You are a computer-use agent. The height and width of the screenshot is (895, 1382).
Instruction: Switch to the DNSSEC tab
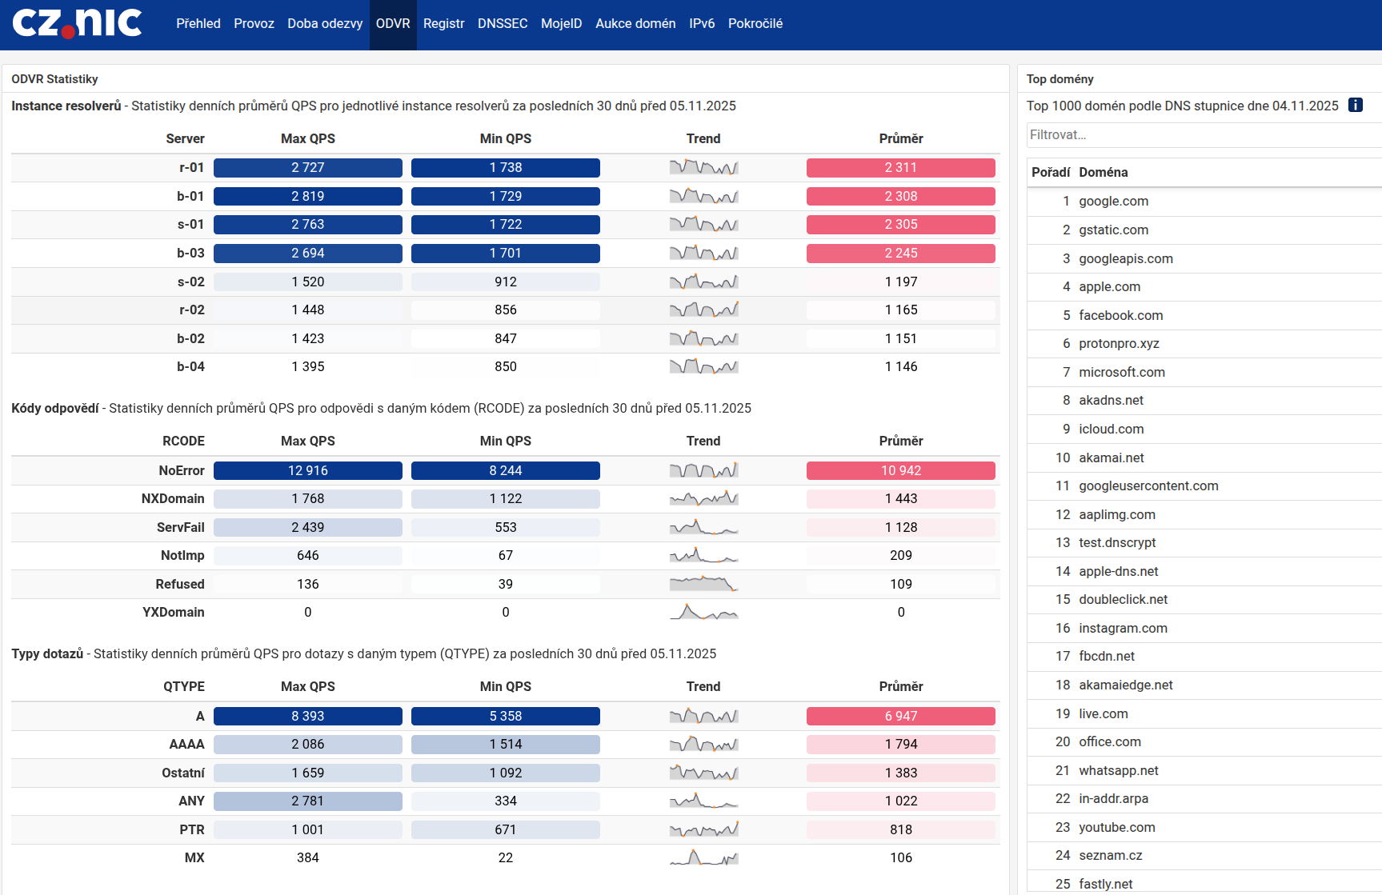[503, 24]
